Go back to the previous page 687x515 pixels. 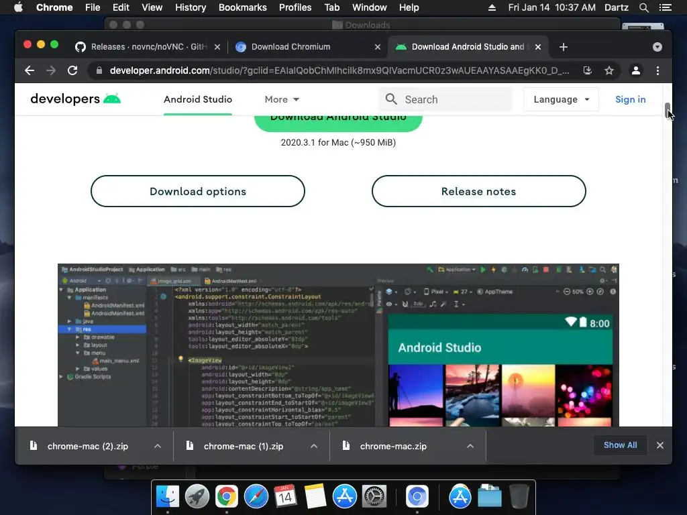click(x=30, y=70)
